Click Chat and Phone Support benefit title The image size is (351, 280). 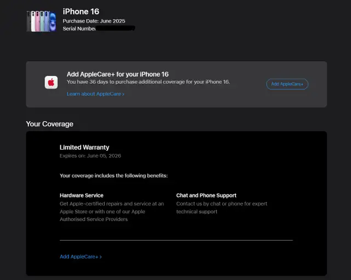(206, 196)
